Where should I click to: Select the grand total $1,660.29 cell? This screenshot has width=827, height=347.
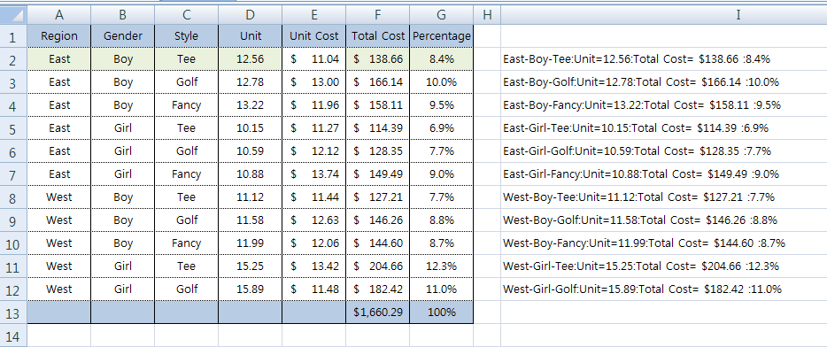tap(378, 312)
